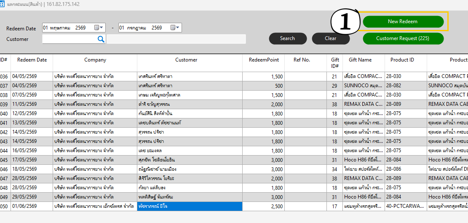Focus the Customer code input field
This screenshot has height=223, width=468.
pyautogui.click(x=70, y=39)
